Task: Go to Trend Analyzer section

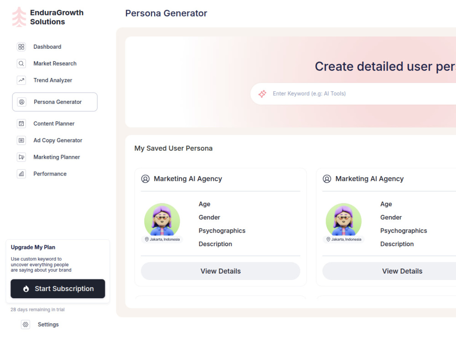Action: (x=52, y=80)
